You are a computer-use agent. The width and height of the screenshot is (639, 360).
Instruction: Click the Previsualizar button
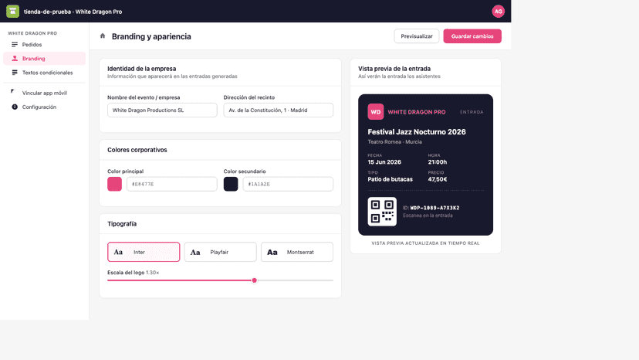417,36
